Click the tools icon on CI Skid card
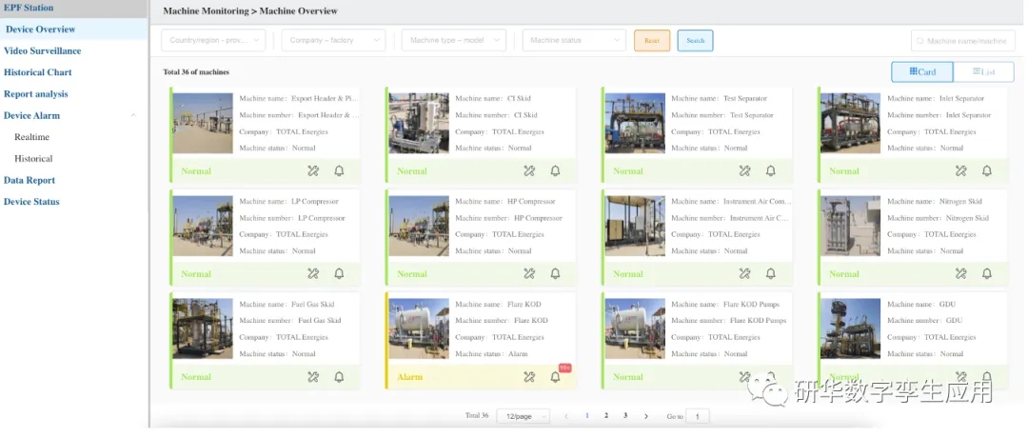This screenshot has height=437, width=1028. 529,171
